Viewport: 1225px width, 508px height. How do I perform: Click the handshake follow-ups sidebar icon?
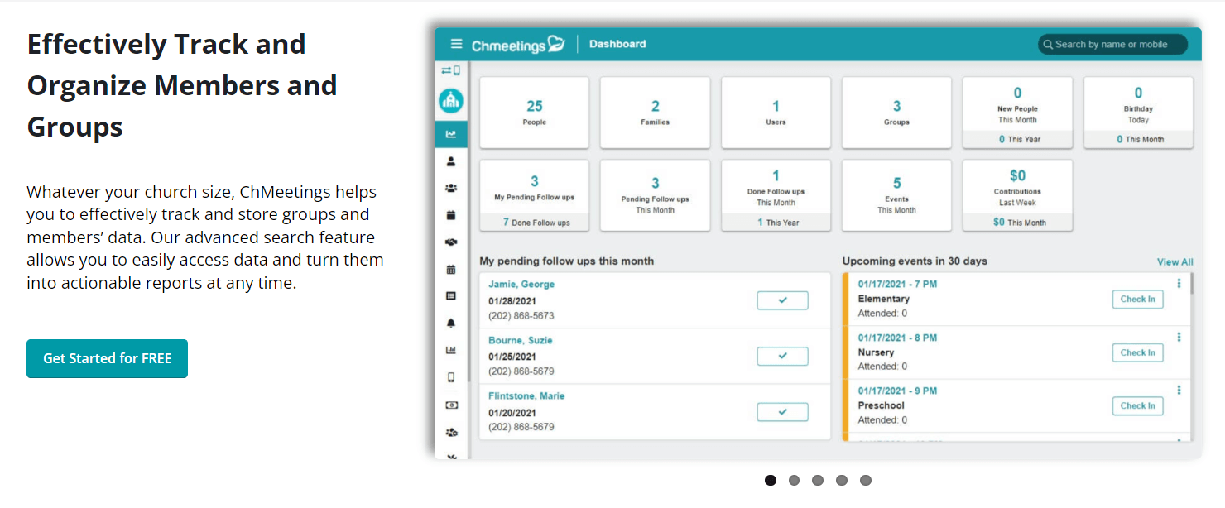(451, 242)
